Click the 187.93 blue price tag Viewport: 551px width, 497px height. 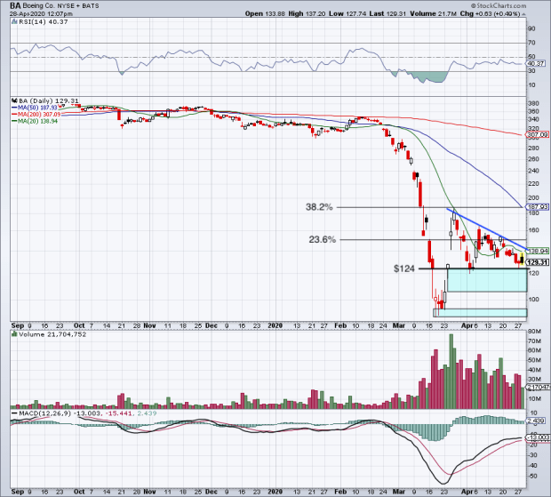click(x=537, y=206)
